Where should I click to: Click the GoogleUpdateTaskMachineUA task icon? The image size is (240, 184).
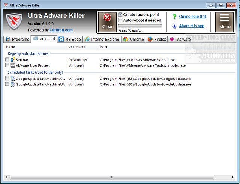(13, 84)
